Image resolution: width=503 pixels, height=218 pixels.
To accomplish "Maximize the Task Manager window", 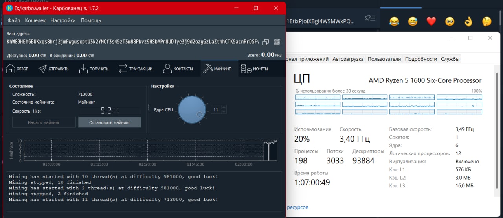I will tap(470, 38).
